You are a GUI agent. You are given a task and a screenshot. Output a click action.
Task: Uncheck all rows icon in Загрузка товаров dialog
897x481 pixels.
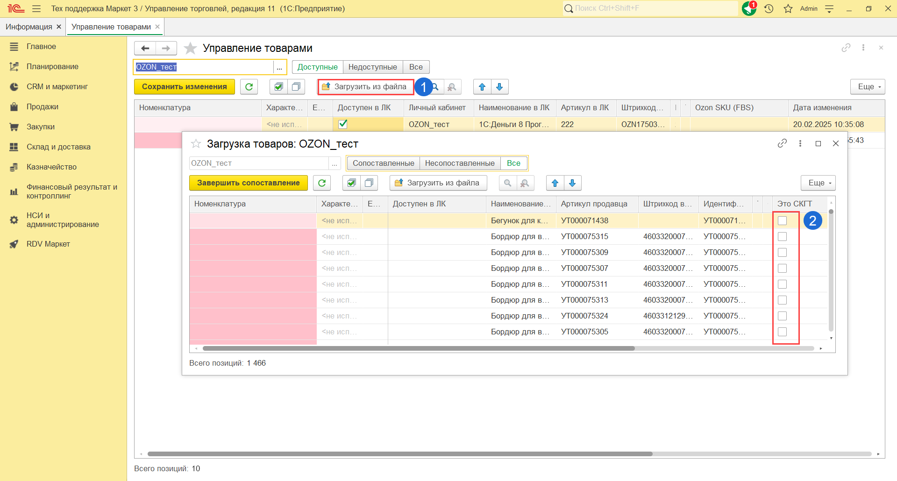[x=369, y=183]
